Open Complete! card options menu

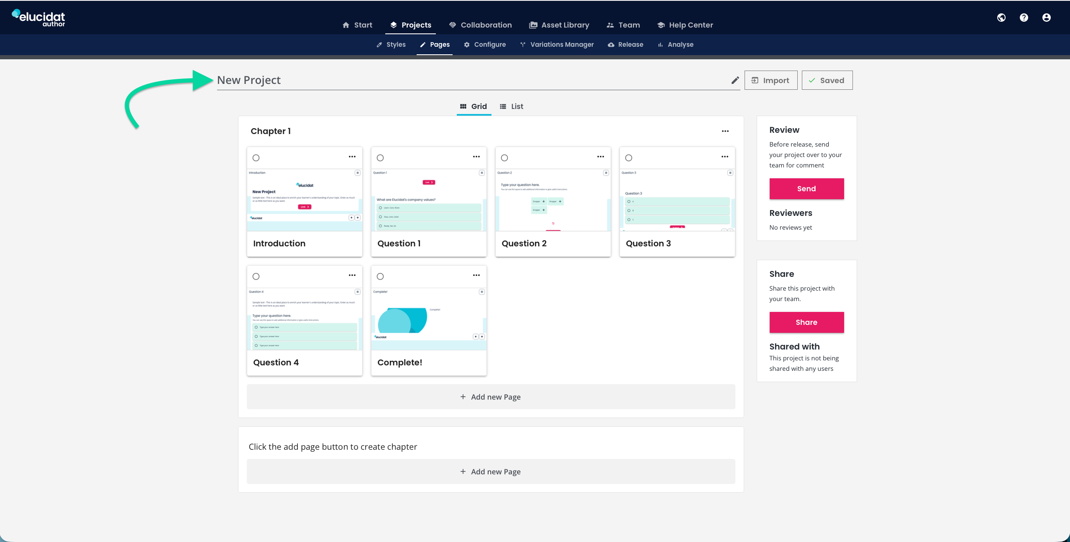[x=476, y=275]
